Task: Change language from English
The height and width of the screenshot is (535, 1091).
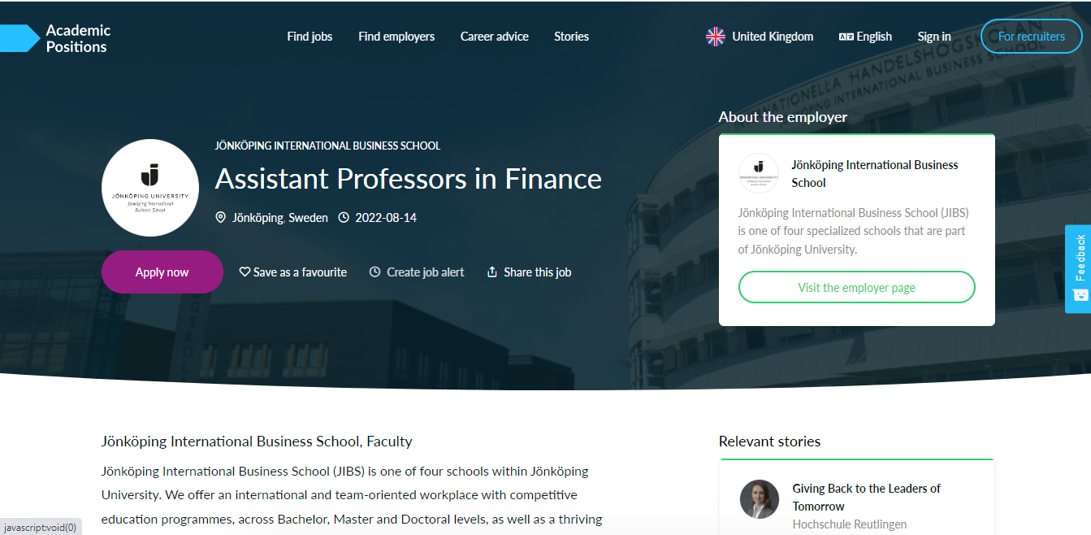Action: pyautogui.click(x=874, y=37)
